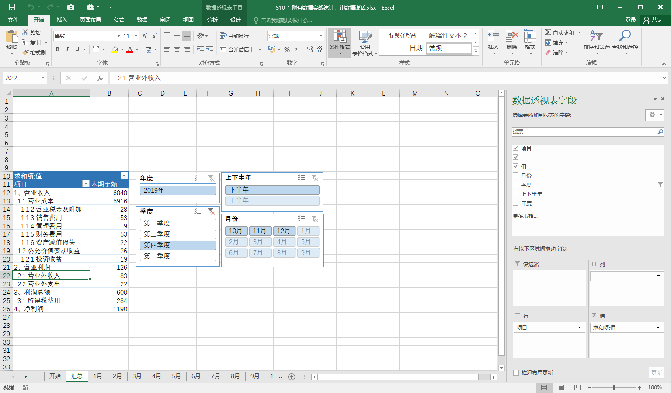The image size is (671, 393).
Task: Click the zoom in plus button
Action: click(x=640, y=387)
